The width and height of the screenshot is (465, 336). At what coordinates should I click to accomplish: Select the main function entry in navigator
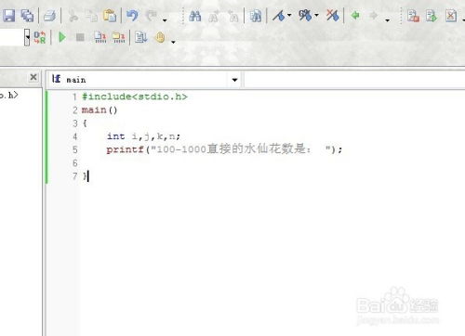76,80
